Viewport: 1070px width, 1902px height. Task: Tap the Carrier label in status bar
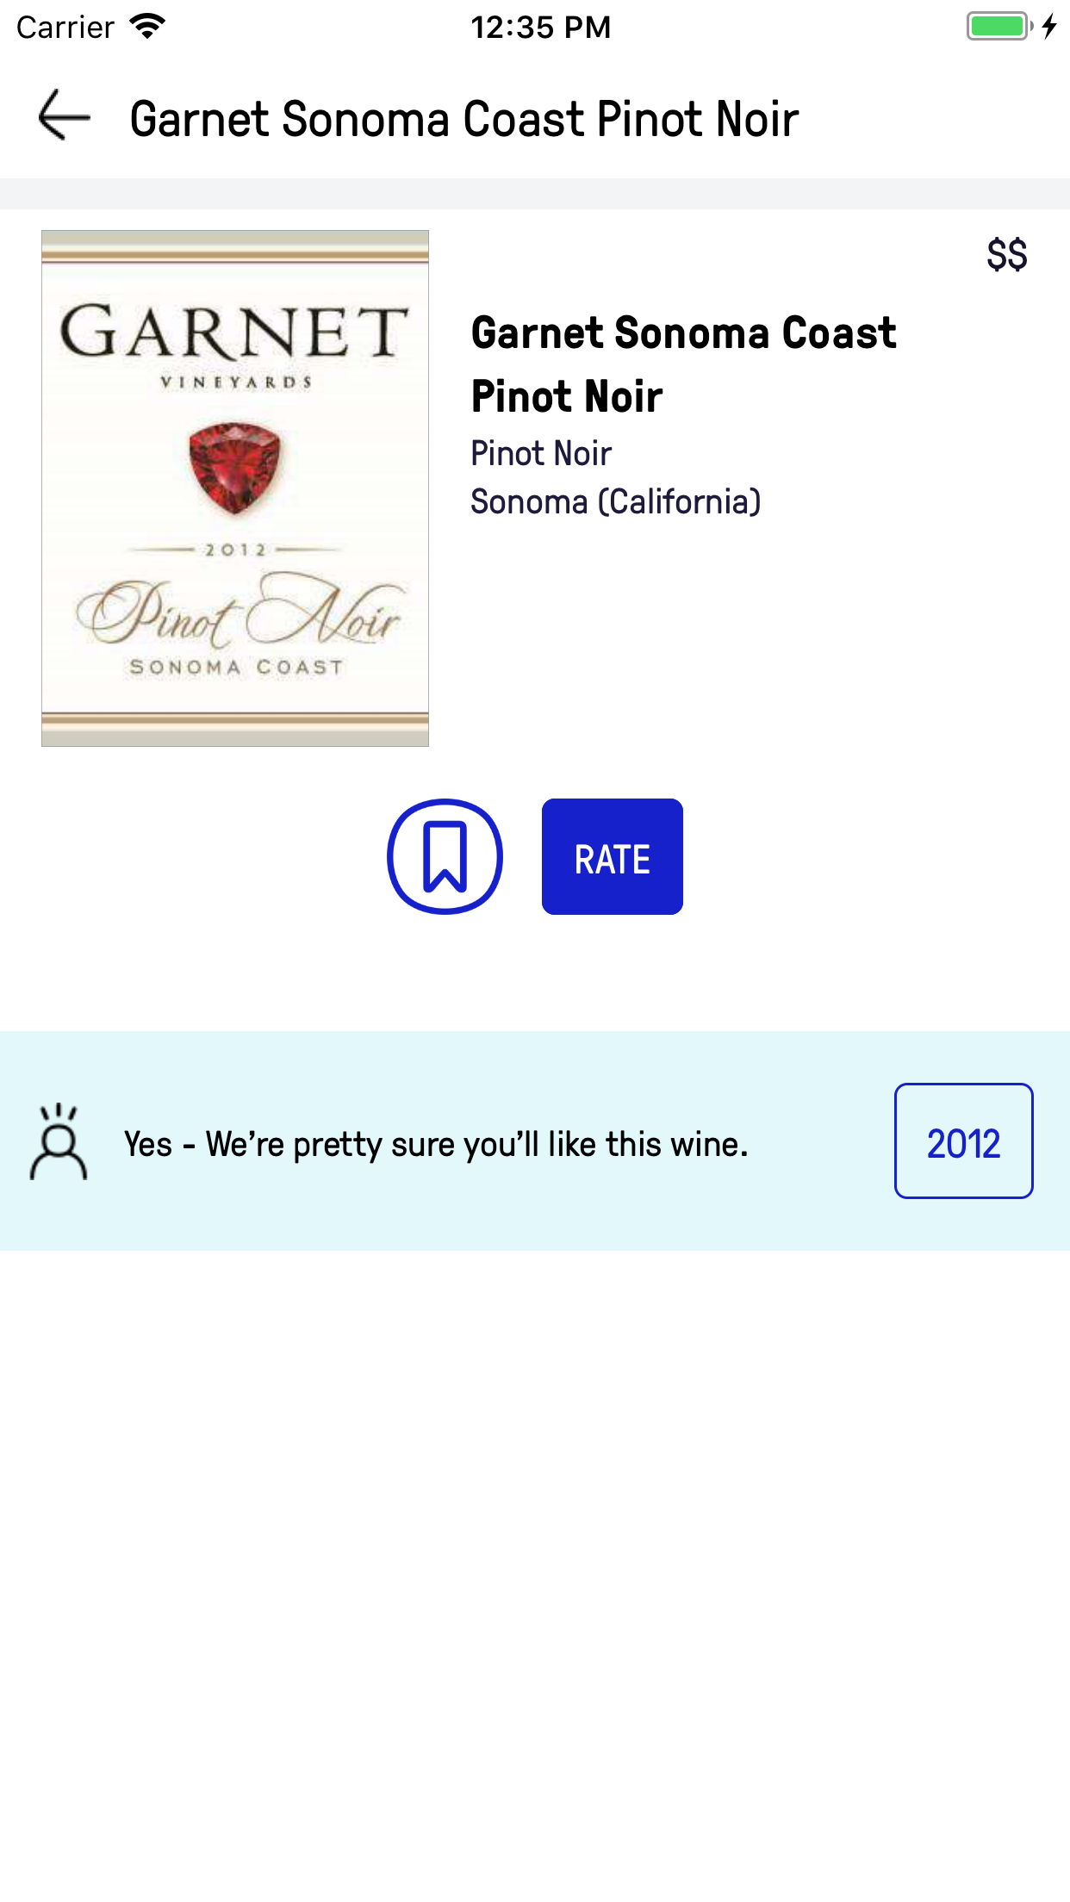[65, 28]
